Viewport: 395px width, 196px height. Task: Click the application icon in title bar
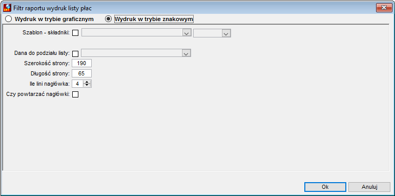[7, 8]
